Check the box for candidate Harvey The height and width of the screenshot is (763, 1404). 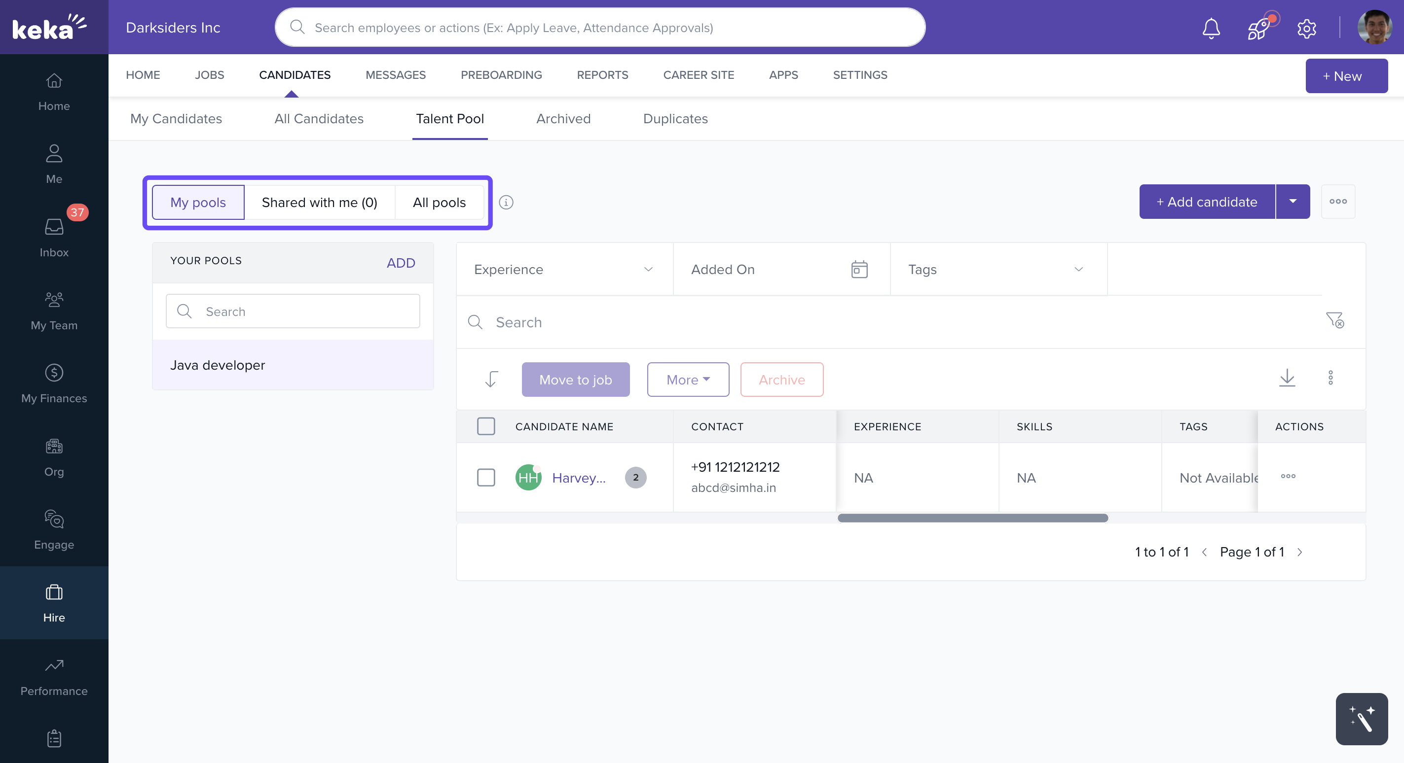[485, 478]
